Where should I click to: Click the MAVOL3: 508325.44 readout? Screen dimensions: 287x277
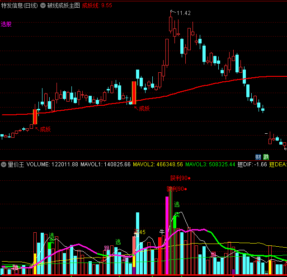210,164
